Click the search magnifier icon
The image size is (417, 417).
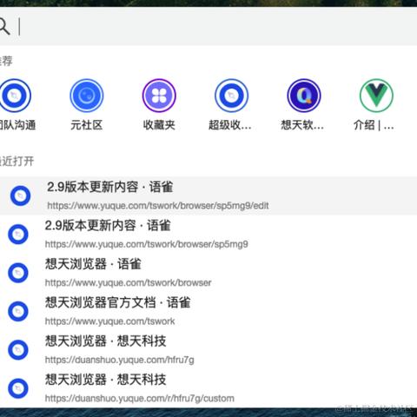4,26
